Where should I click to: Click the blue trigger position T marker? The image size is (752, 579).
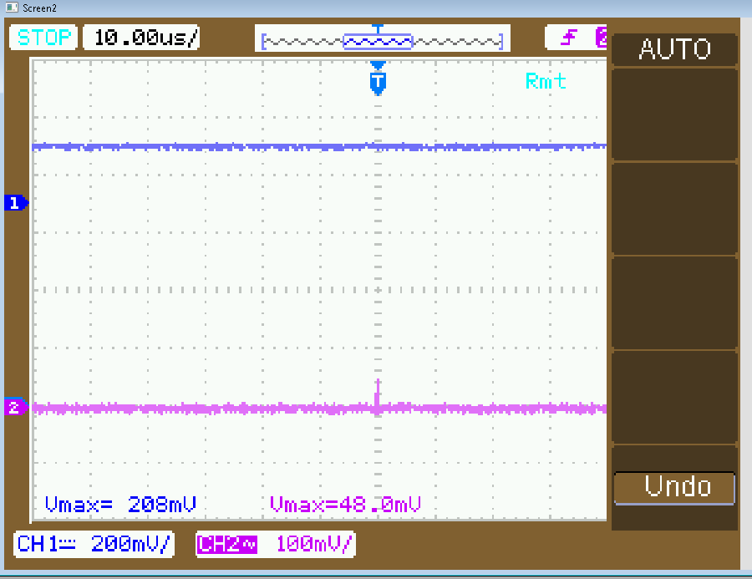pos(378,81)
